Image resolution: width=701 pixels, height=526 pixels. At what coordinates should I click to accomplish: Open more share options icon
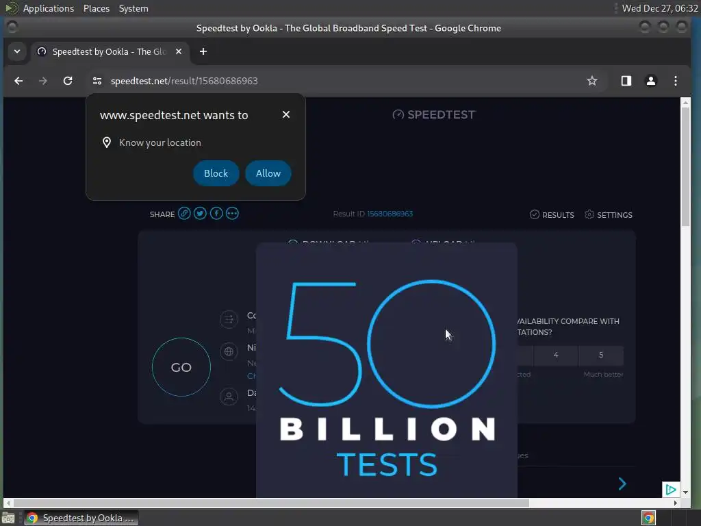[x=233, y=214]
